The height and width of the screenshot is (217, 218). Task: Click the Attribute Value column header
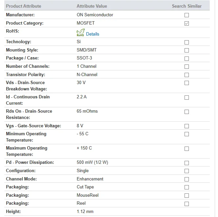92,6
